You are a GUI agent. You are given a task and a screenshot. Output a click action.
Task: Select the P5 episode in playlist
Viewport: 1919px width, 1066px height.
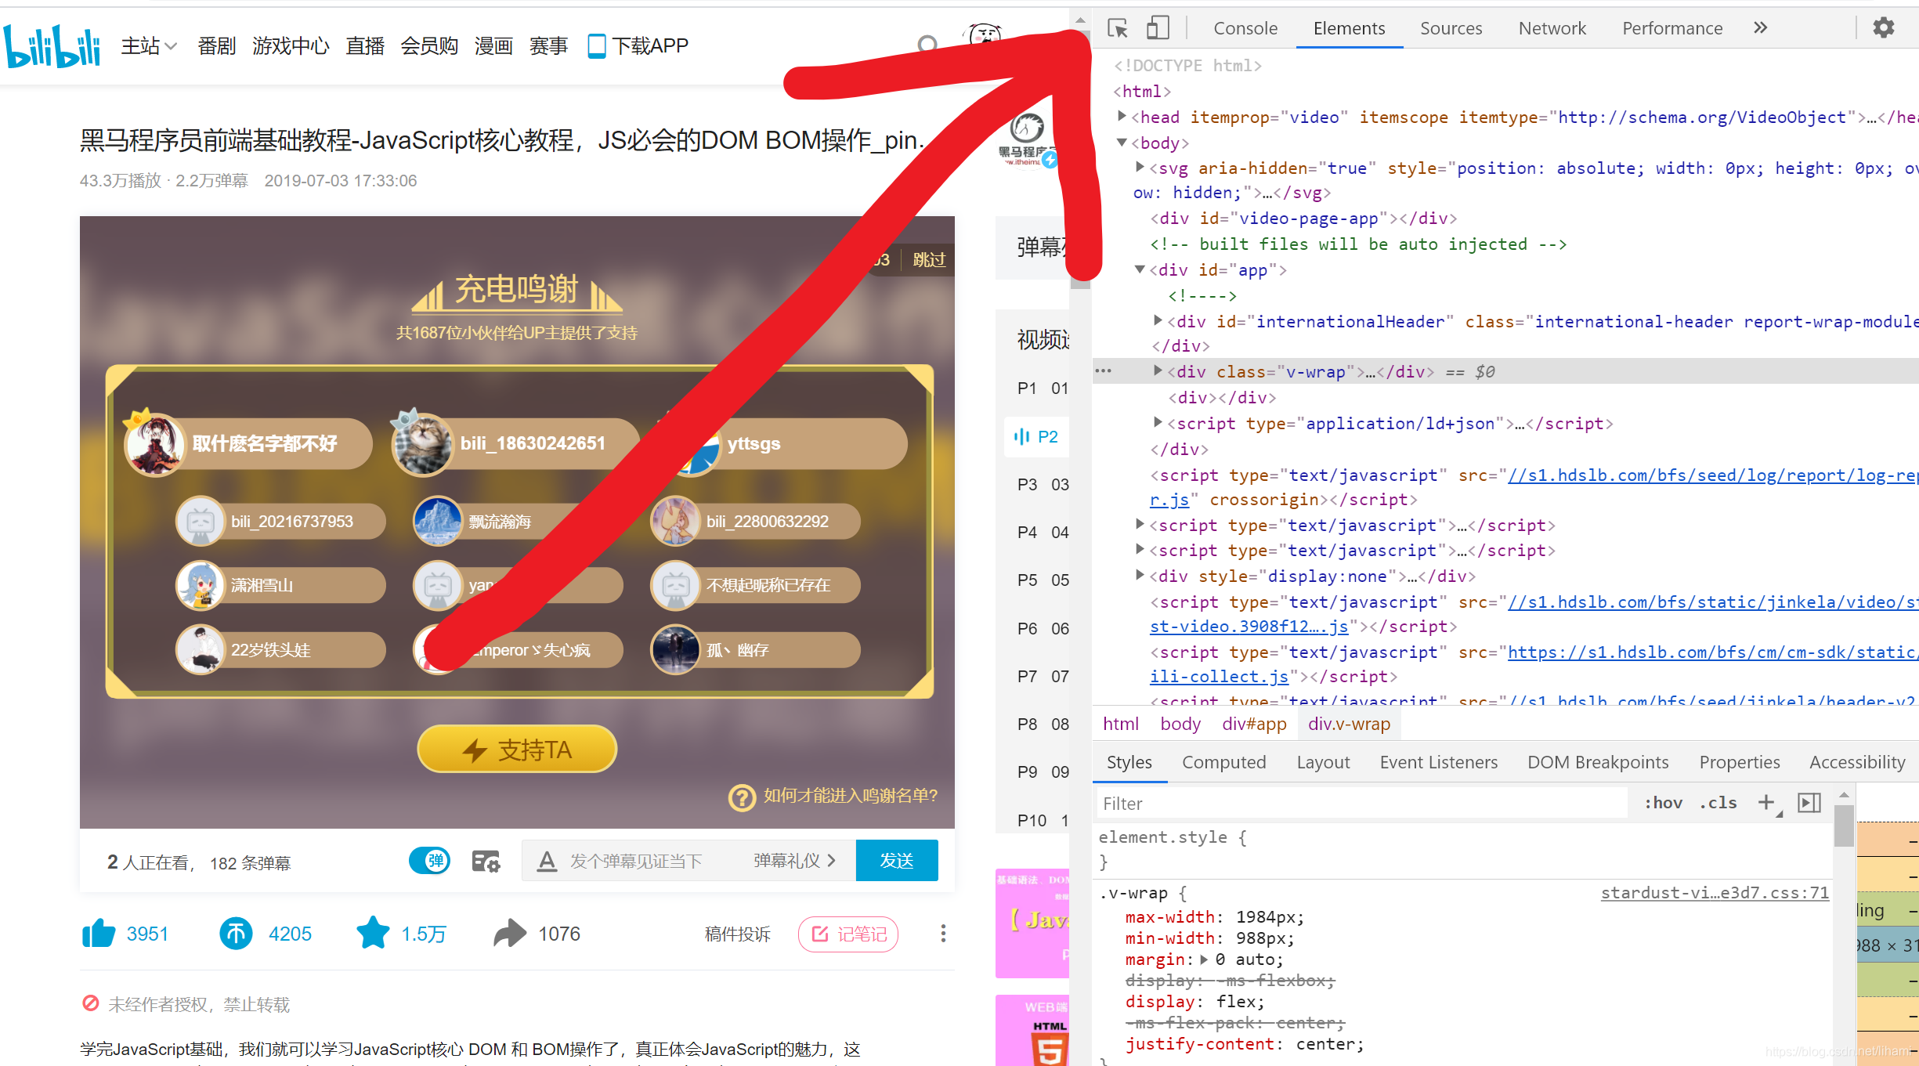tap(1043, 580)
